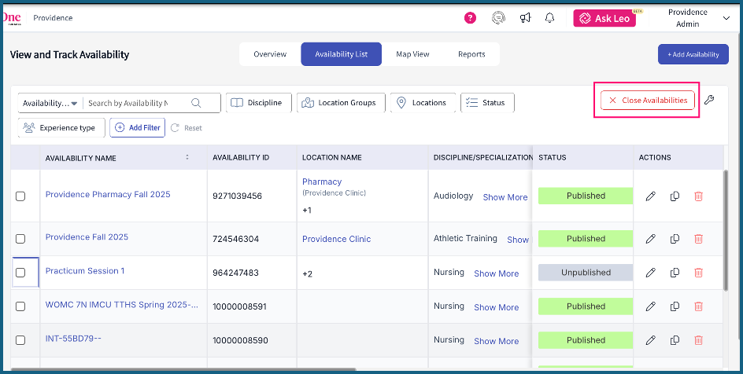The width and height of the screenshot is (743, 374).
Task: Click the vertical scrollbar of the table
Action: tap(725, 228)
